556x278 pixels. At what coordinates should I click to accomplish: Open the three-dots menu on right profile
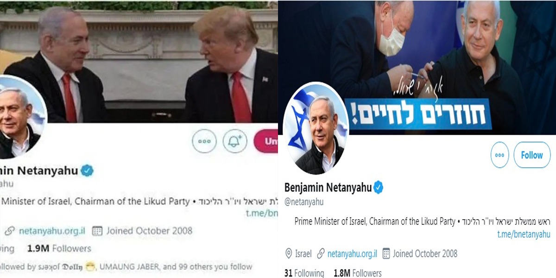499,155
